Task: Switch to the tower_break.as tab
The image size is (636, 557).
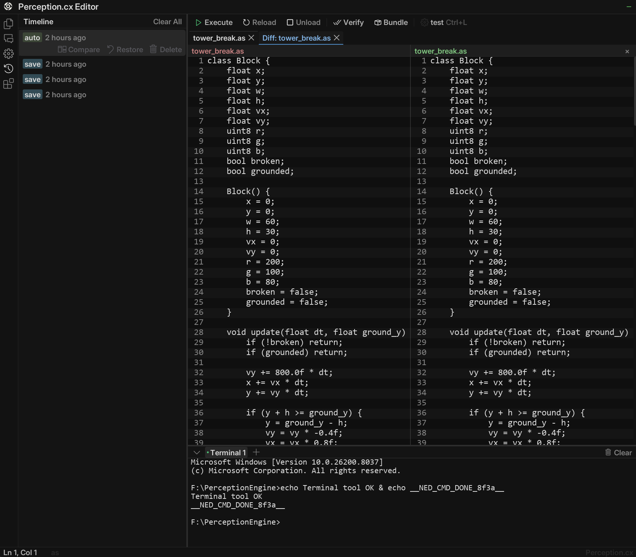Action: tap(219, 38)
